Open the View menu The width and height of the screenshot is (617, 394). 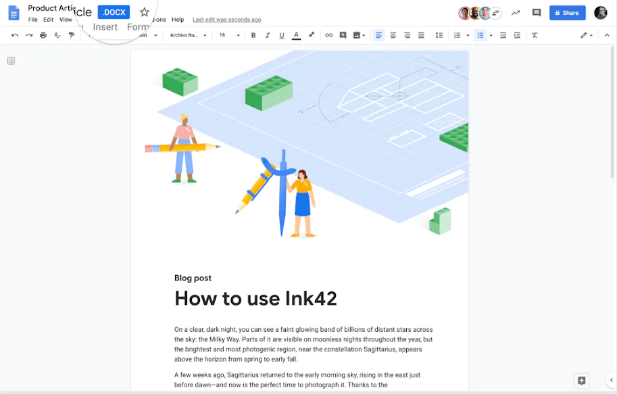coord(66,20)
